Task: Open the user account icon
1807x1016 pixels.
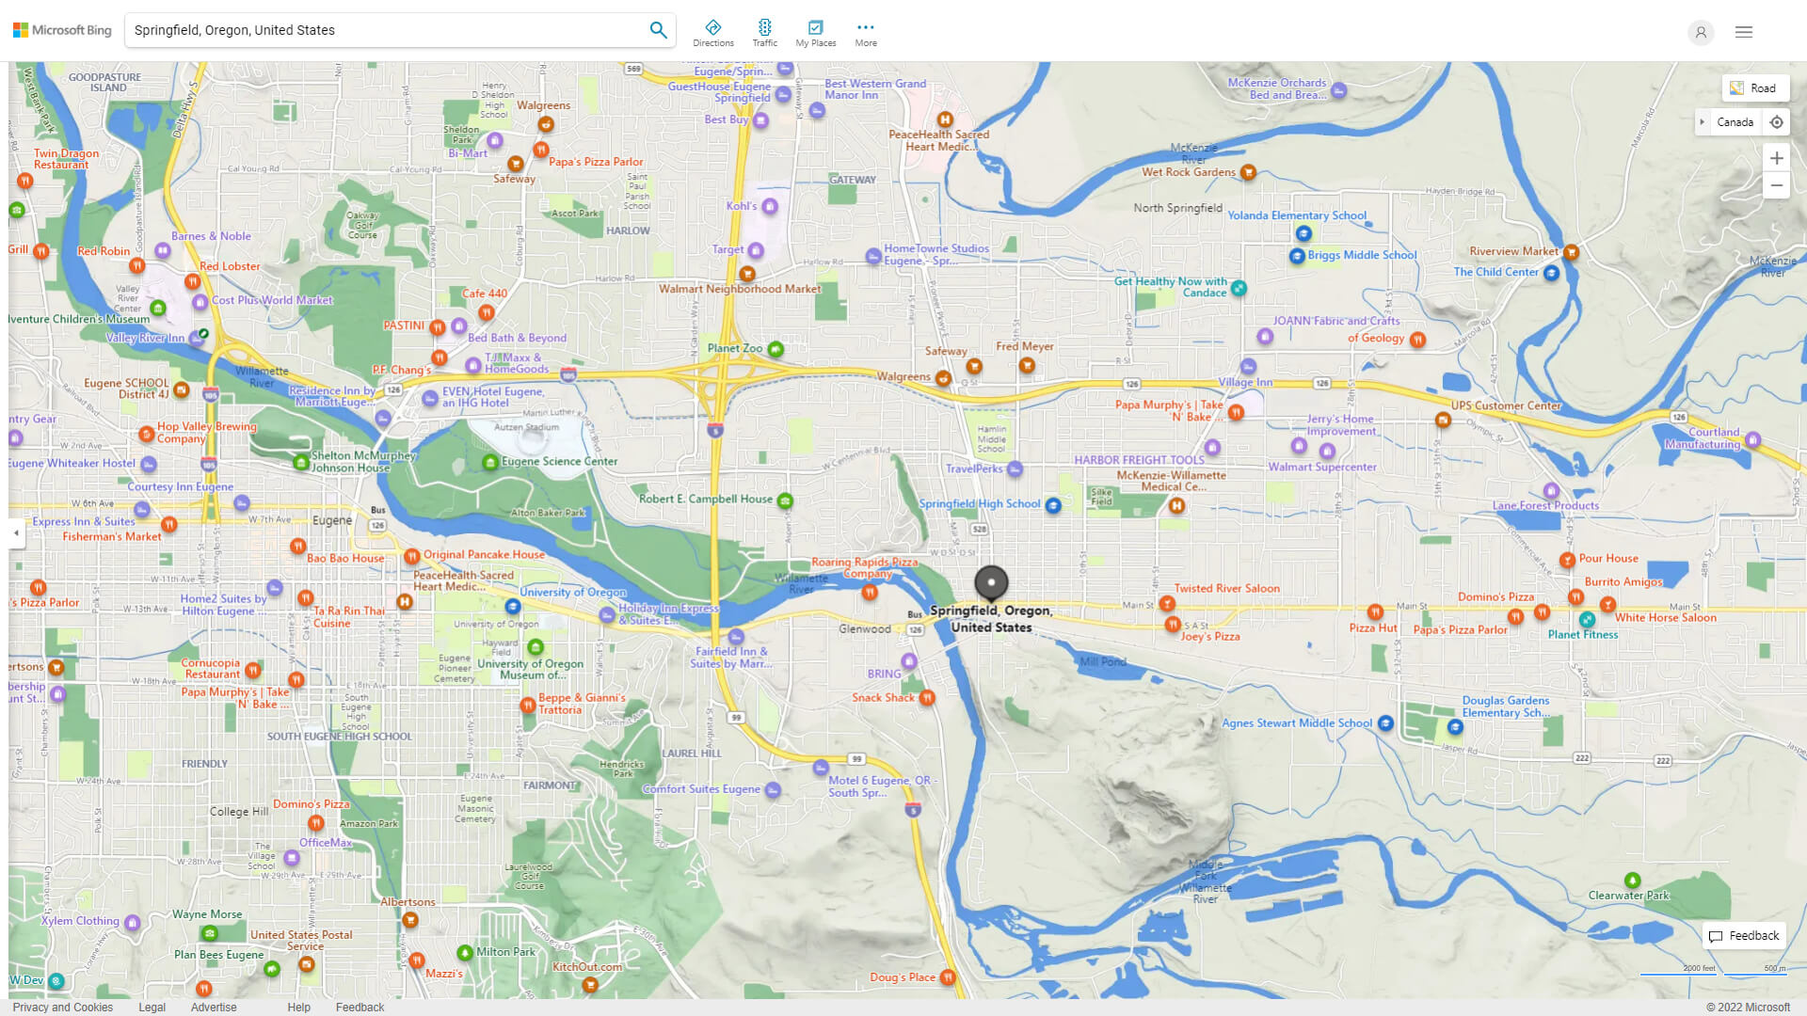Action: [x=1701, y=32]
